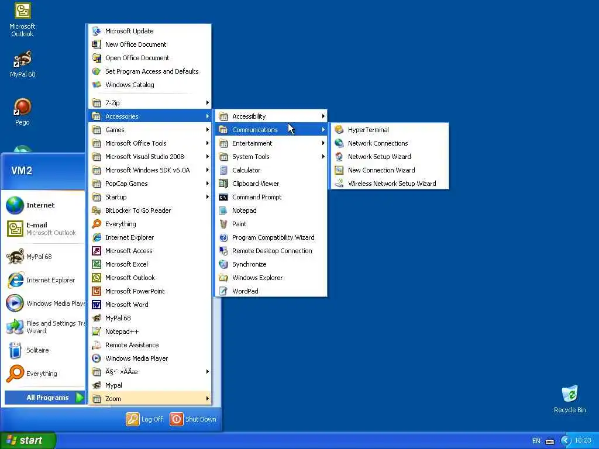Expand 7-Zip submenu arrow
Screen dimensions: 599x449
[x=208, y=103]
